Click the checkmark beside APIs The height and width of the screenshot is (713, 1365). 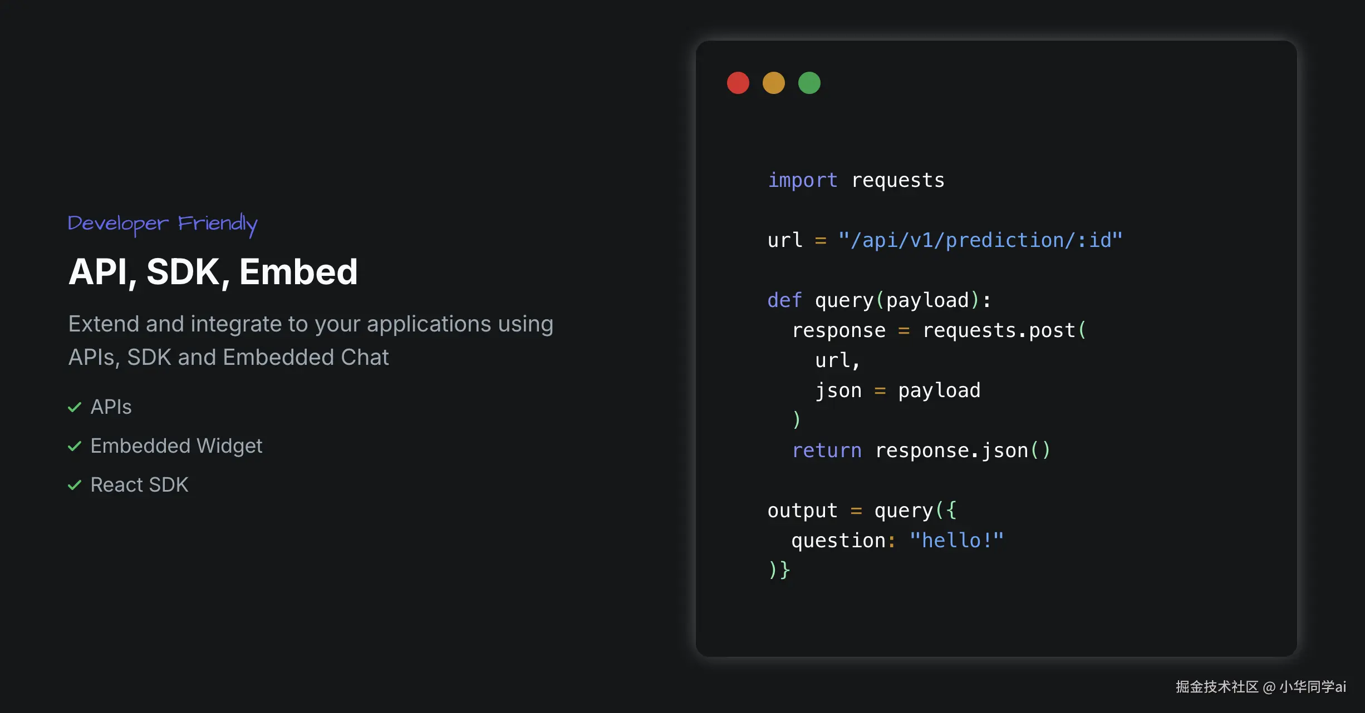click(75, 408)
